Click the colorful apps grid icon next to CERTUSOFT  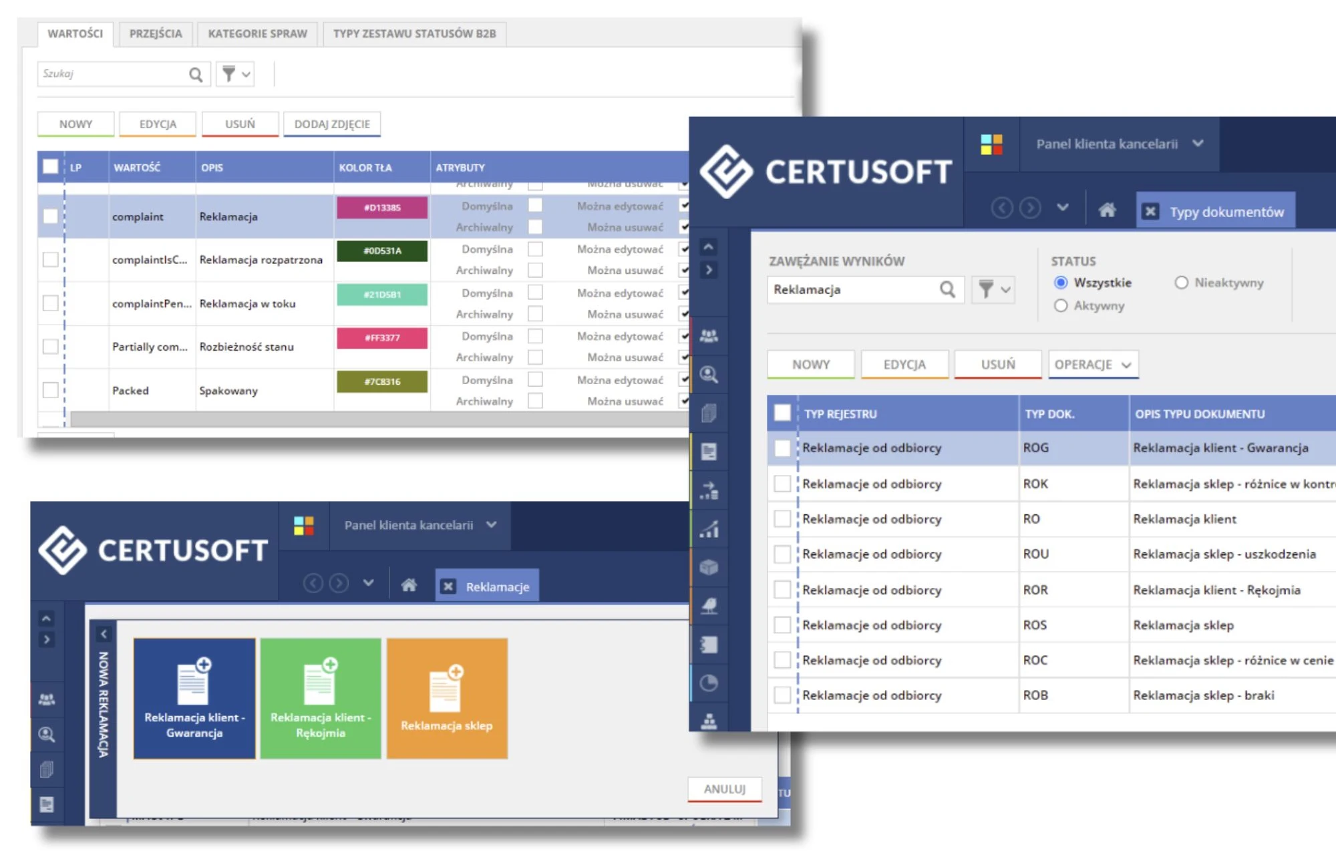(991, 144)
